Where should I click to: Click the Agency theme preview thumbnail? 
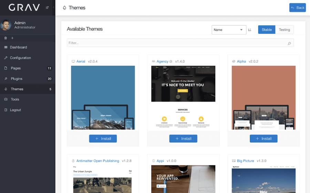pyautogui.click(x=183, y=98)
